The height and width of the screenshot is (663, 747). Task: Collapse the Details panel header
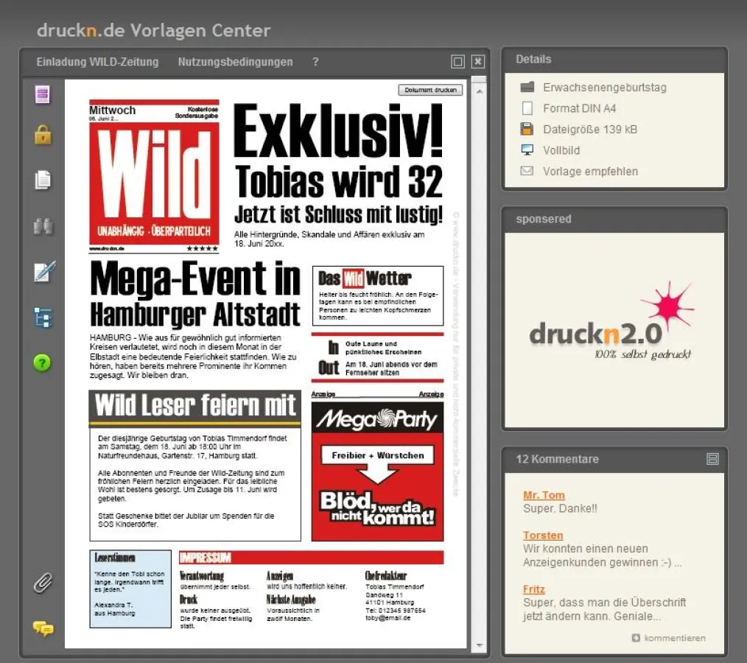533,59
